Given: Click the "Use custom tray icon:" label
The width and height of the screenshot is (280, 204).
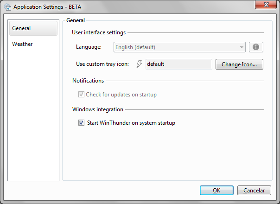Looking at the screenshot, I should click(102, 64).
